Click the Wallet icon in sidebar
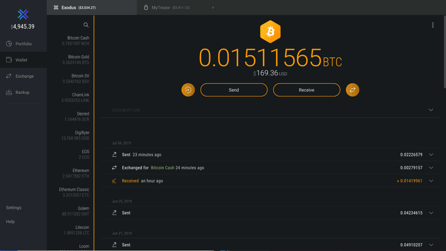 [x=9, y=59]
